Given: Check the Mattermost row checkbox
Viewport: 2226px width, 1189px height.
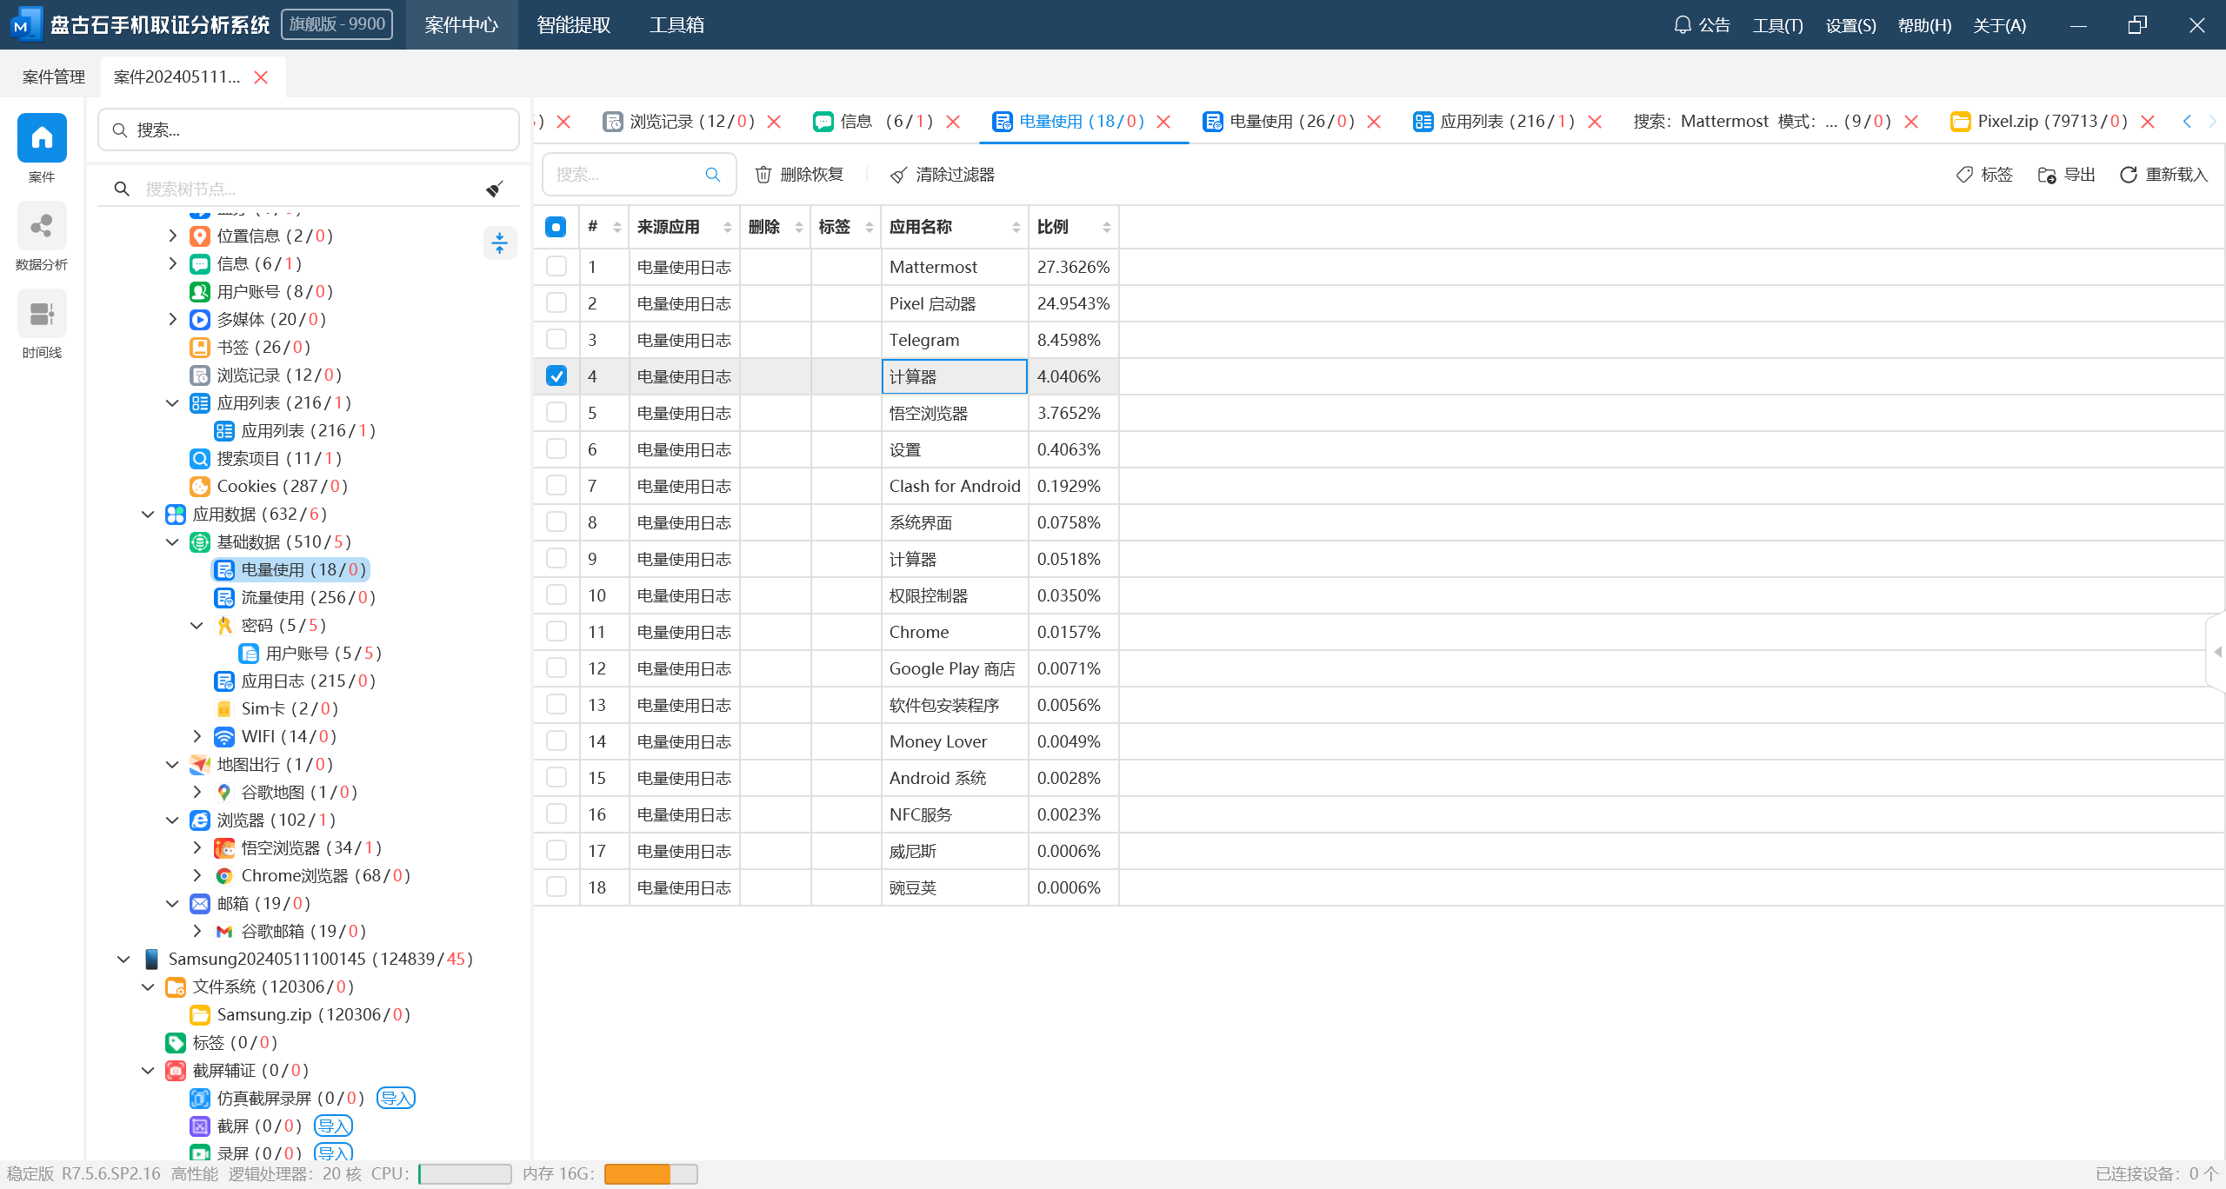Looking at the screenshot, I should click(556, 267).
